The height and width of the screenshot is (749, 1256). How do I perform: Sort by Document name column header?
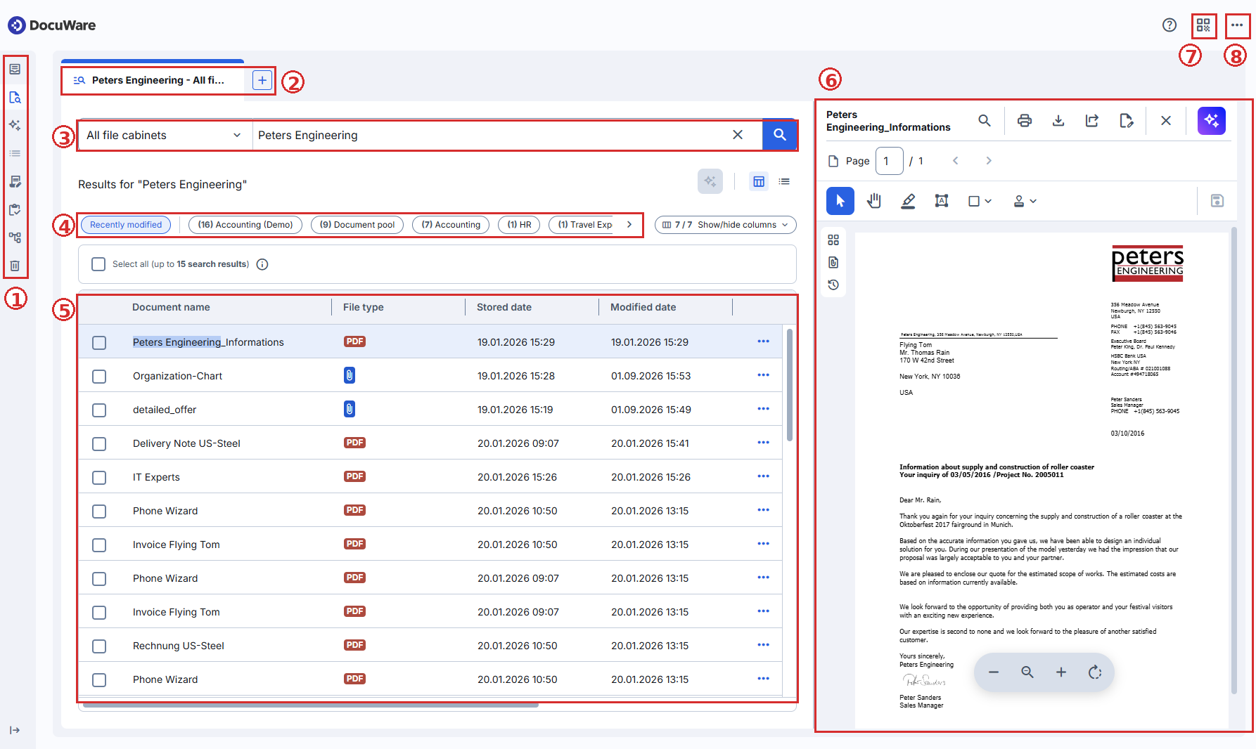(x=171, y=307)
